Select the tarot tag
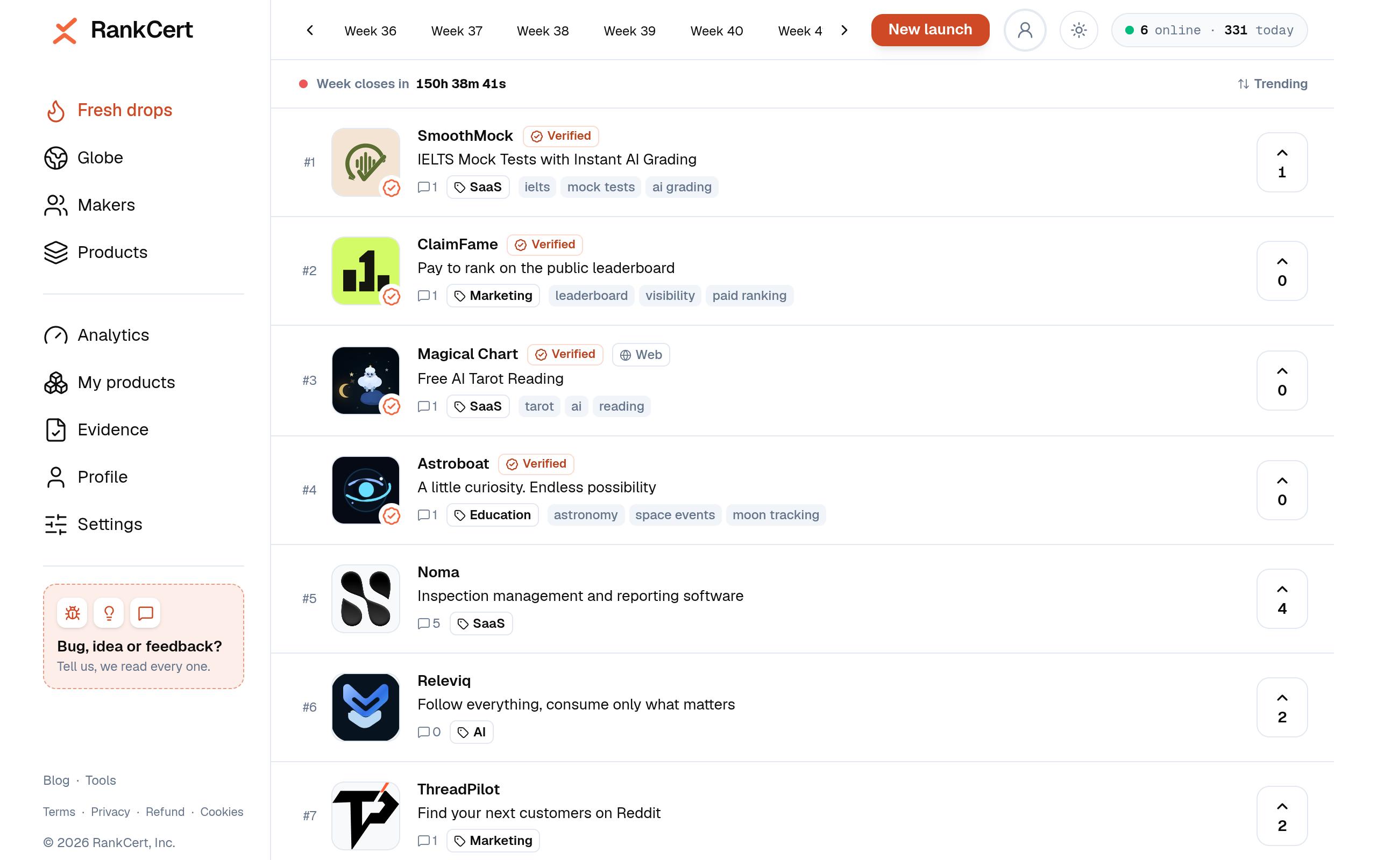Viewport: 1377px width, 860px height. pos(539,406)
